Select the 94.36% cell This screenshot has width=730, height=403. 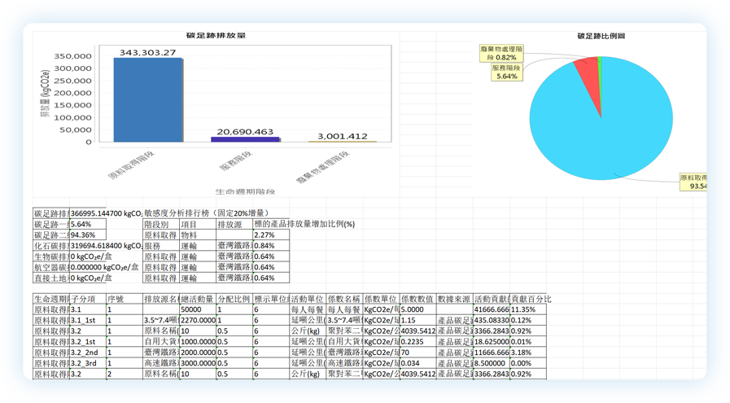pyautogui.click(x=88, y=234)
